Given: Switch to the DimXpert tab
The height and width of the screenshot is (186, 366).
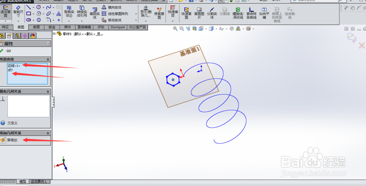Looking at the screenshot, I should point(118,27).
